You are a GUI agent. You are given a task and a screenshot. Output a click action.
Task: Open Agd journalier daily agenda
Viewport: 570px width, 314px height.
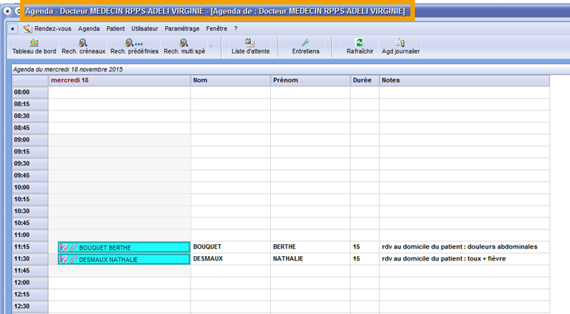coord(401,47)
